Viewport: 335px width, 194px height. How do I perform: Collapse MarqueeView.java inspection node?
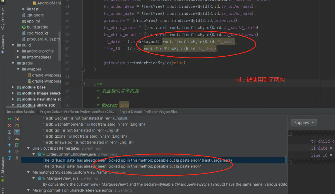coord(34,178)
